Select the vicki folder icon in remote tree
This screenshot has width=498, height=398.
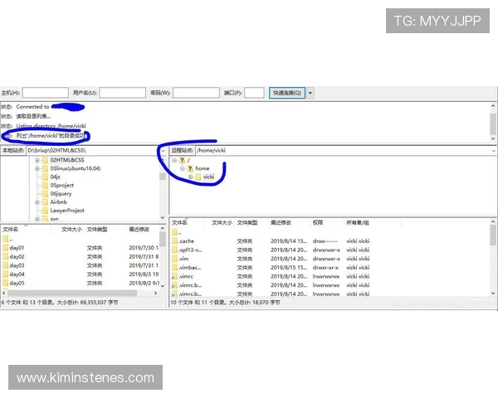click(198, 177)
